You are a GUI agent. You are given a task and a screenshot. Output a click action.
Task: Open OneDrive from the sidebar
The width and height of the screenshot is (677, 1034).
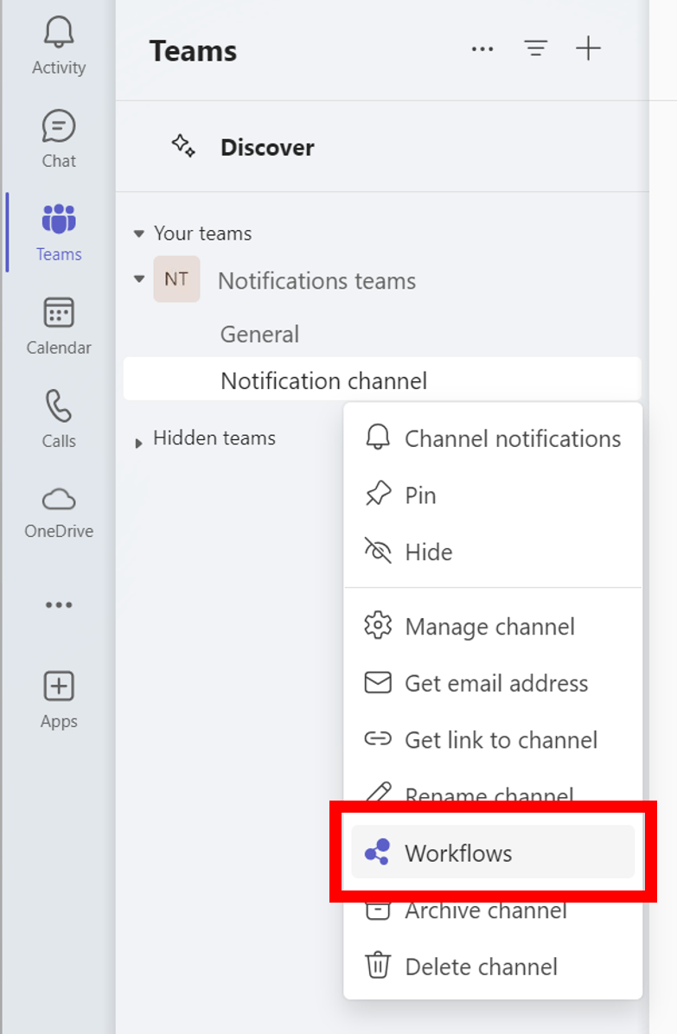[59, 513]
